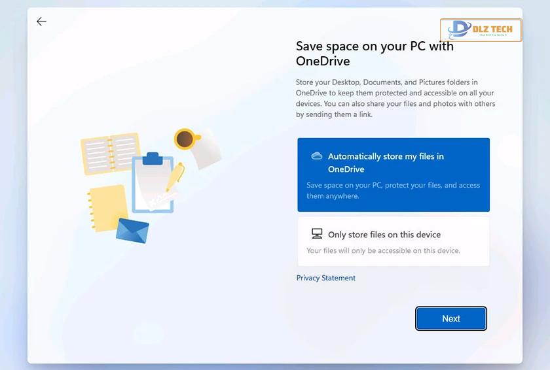This screenshot has height=370, width=550.
Task: Click the Next button
Action: pyautogui.click(x=450, y=318)
